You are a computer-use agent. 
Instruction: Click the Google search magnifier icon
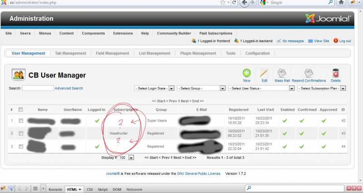point(331,3)
